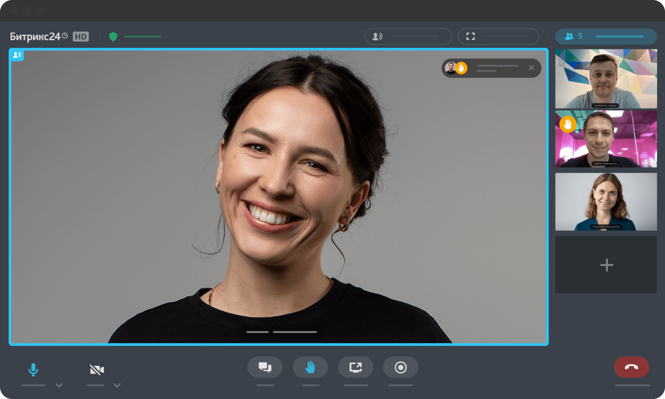The height and width of the screenshot is (399, 665).
Task: Dismiss the raised hand notification
Action: tap(531, 68)
